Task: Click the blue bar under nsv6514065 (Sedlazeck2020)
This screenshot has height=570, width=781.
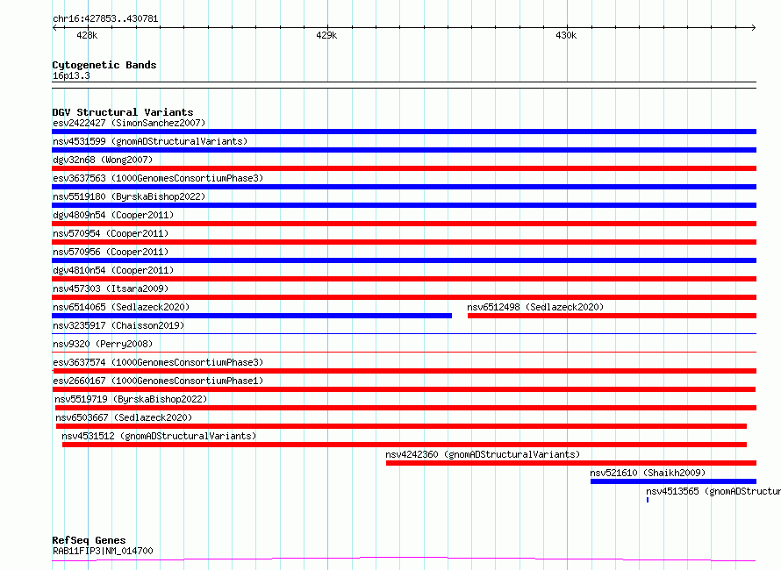Action: point(252,316)
